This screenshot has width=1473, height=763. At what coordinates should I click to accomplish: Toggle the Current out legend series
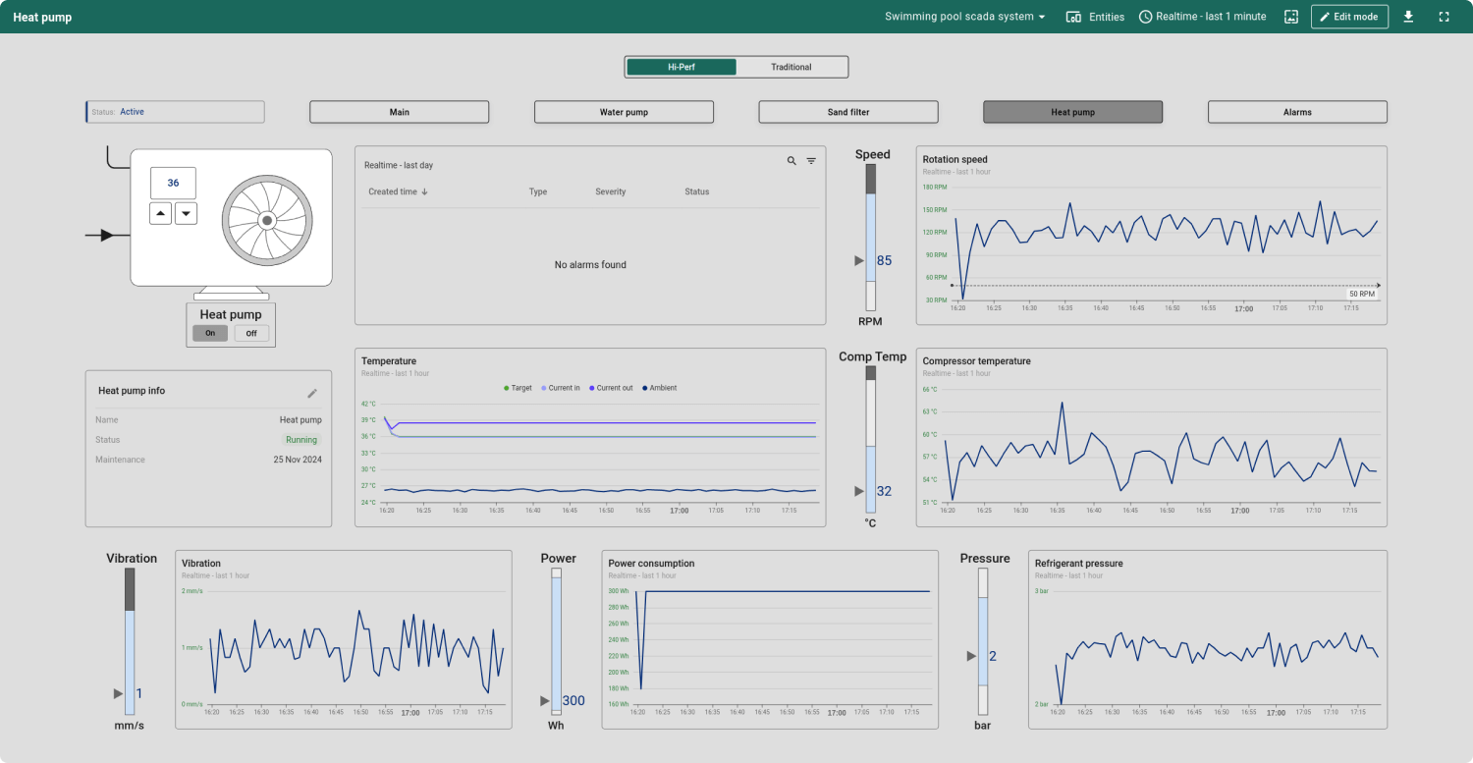(611, 388)
